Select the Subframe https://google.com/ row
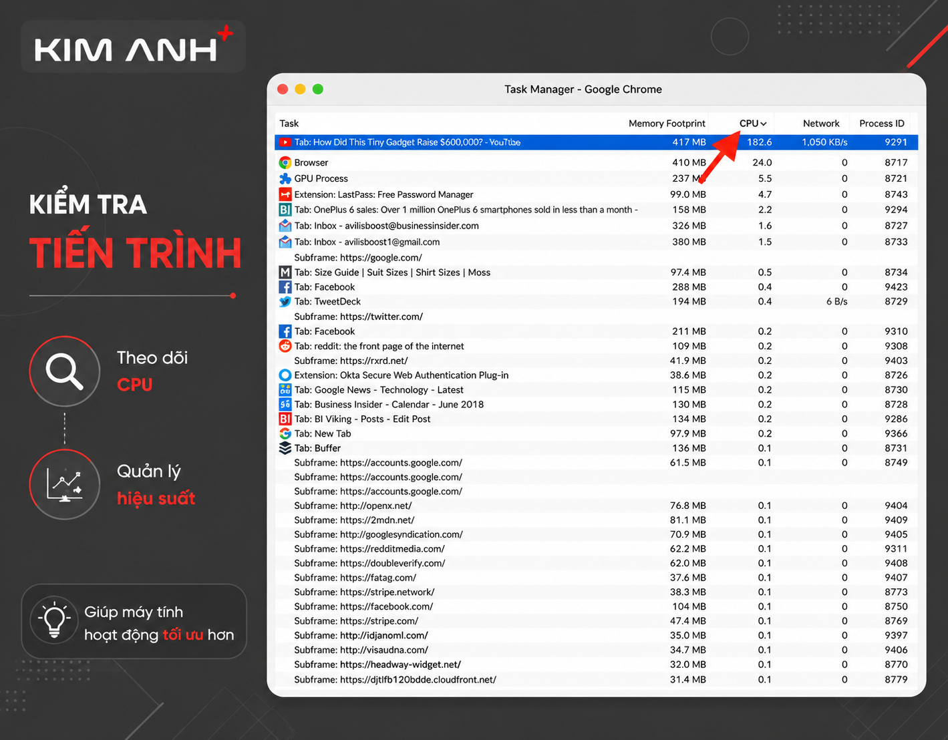Viewport: 948px width, 740px height. click(596, 258)
